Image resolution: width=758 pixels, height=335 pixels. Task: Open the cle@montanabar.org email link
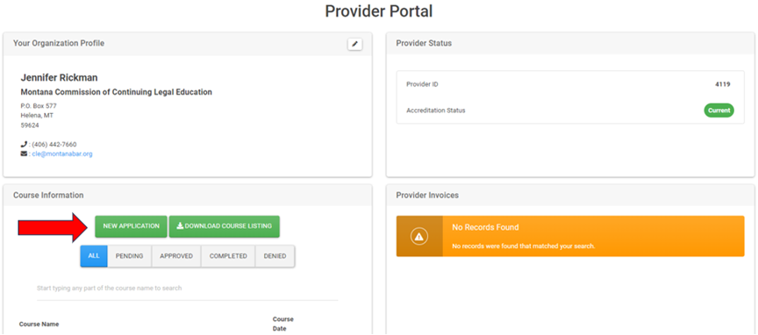coord(62,154)
